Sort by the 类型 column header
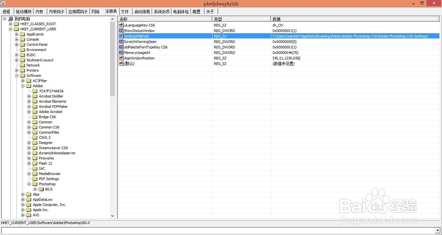 tap(241, 19)
